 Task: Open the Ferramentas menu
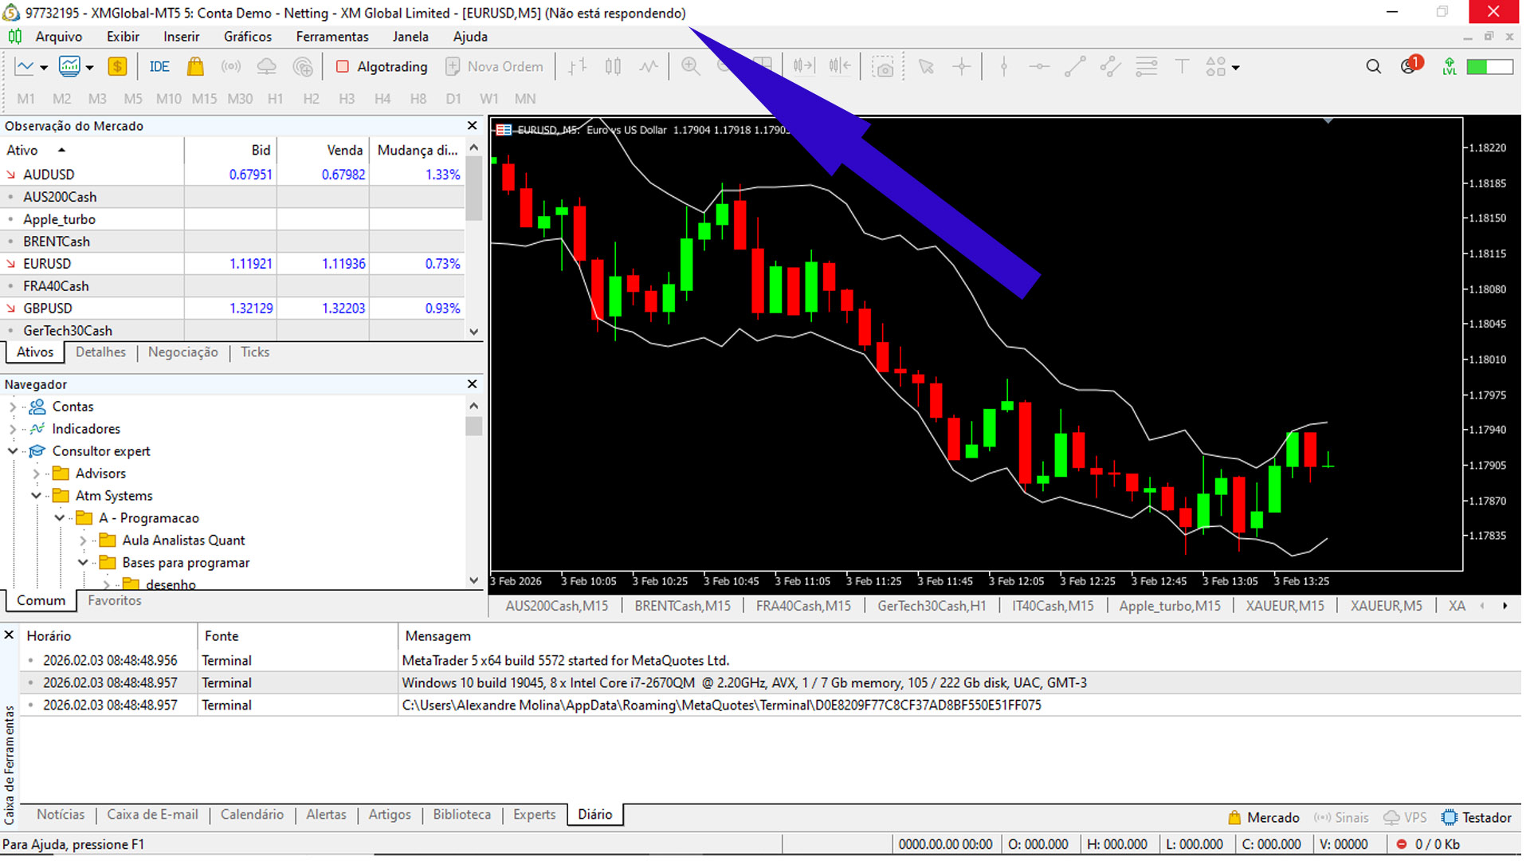pyautogui.click(x=331, y=37)
